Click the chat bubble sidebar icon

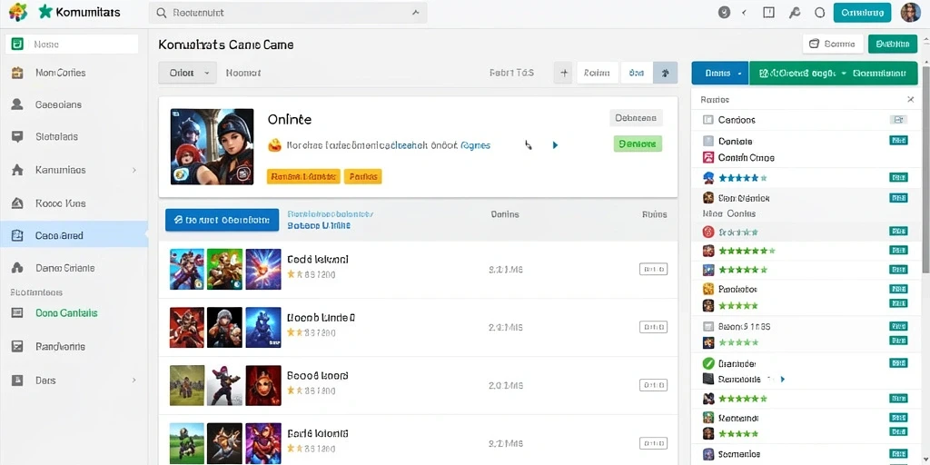pyautogui.click(x=17, y=136)
